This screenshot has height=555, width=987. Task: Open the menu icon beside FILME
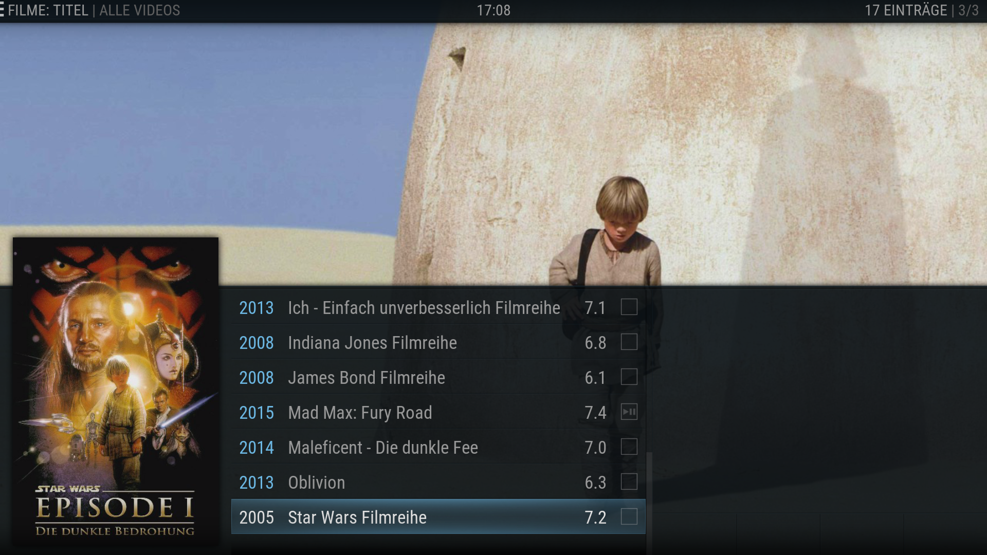tap(2, 10)
